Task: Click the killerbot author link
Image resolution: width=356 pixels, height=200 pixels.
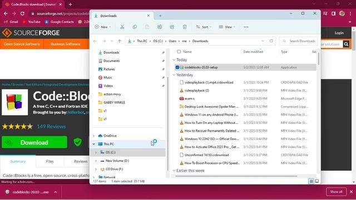Action: coord(76,112)
